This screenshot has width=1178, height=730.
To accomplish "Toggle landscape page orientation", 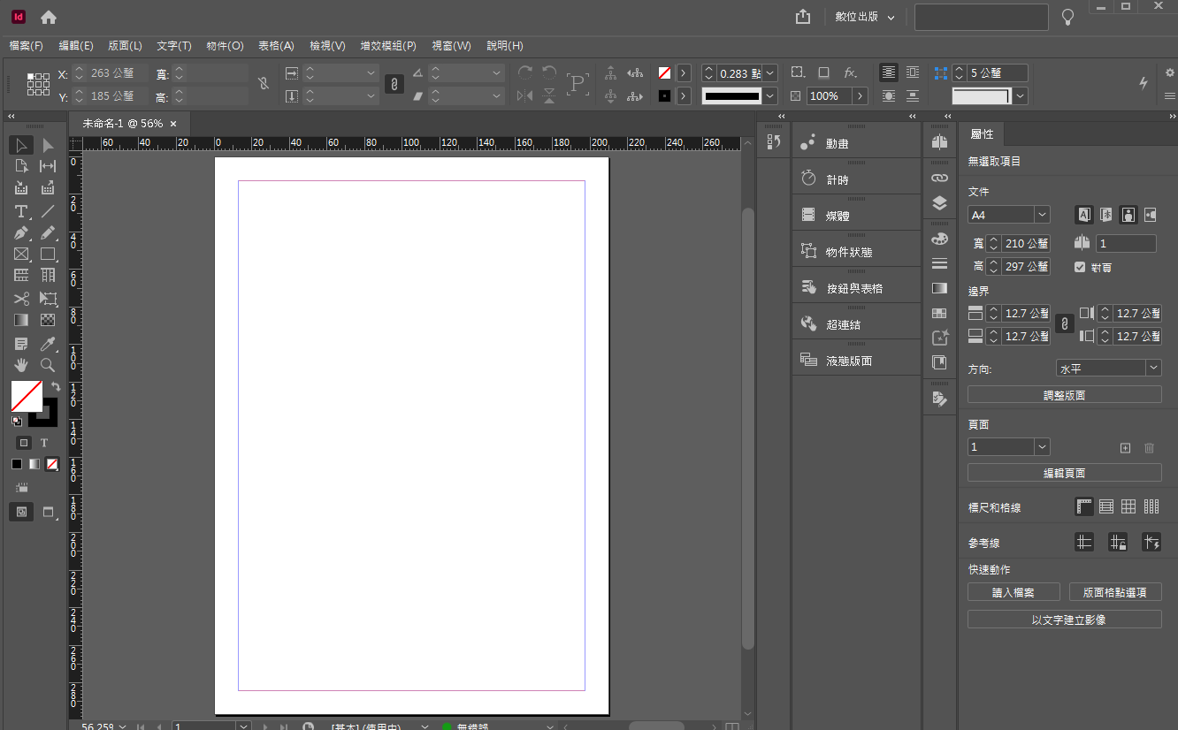I will click(1150, 214).
